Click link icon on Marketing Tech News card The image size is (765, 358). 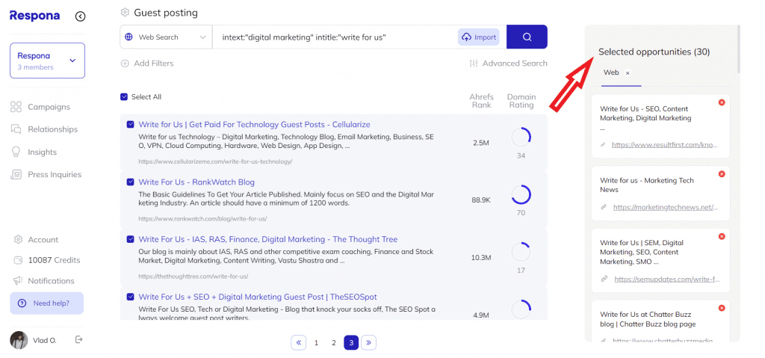pyautogui.click(x=604, y=207)
